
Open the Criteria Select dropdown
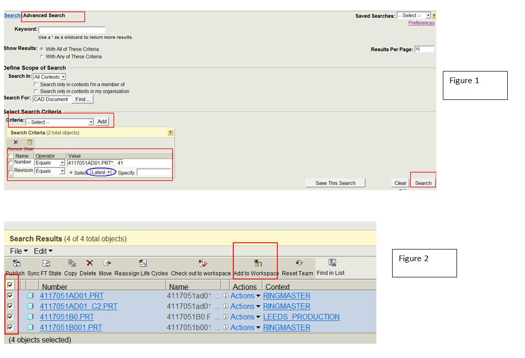coord(60,122)
